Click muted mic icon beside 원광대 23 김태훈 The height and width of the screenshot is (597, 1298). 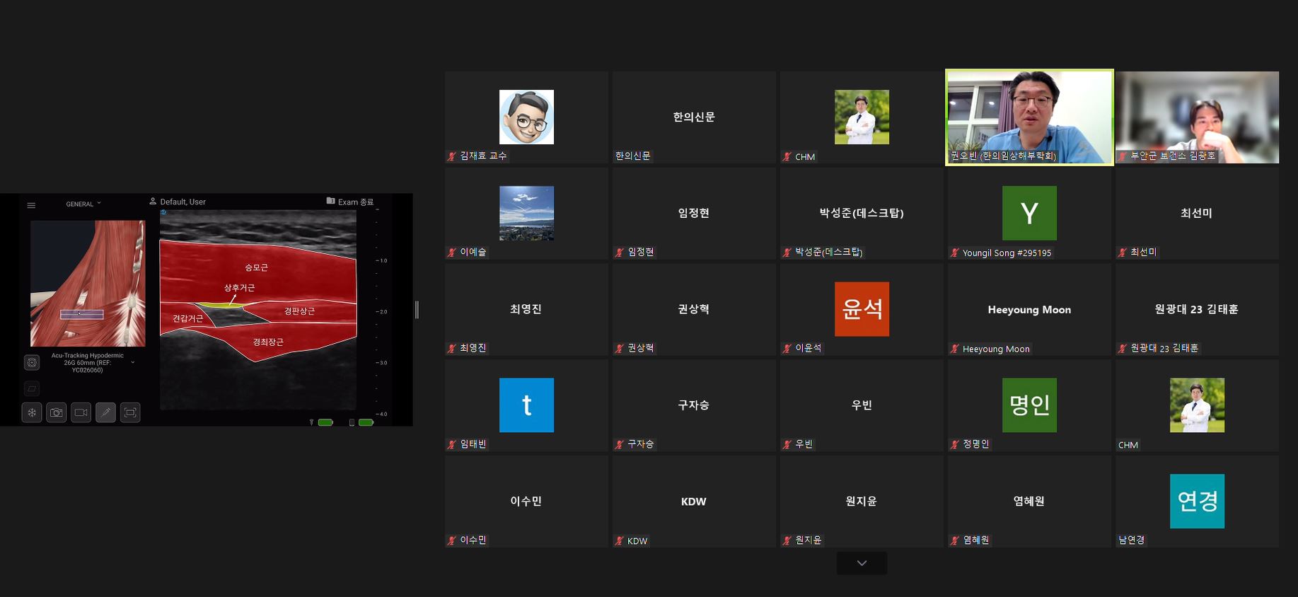(x=1122, y=349)
